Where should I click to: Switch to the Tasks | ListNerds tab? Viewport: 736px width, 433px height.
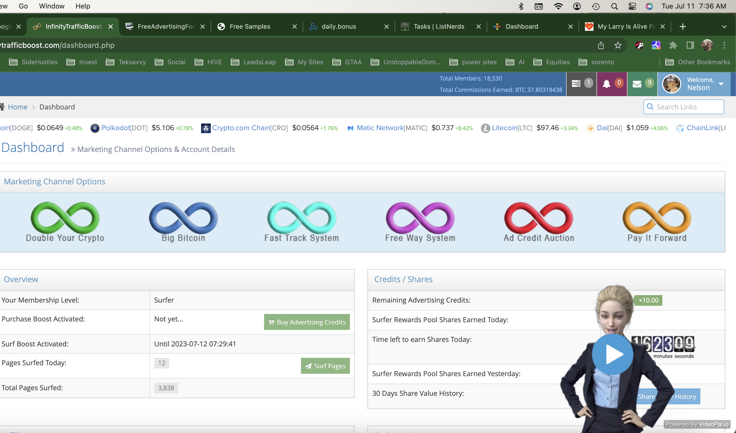441,27
